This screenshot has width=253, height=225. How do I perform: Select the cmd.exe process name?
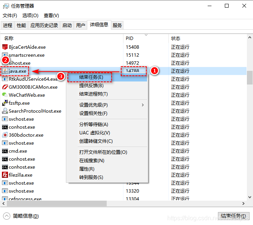click(18, 151)
